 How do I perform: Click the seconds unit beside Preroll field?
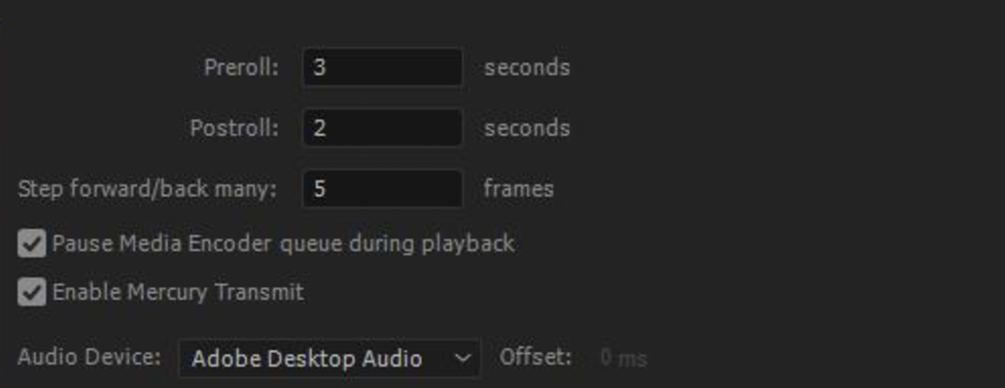coord(527,68)
